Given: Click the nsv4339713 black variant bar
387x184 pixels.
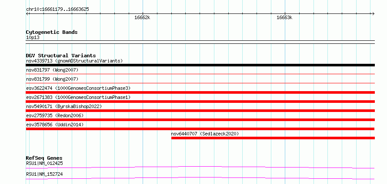Looking at the screenshot, I should tap(200, 65).
